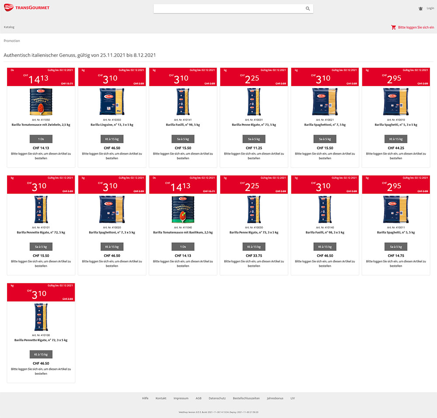Click title 'Barilla Fusilli, n° 98, 5 kg'
The height and width of the screenshot is (418, 437).
tap(183, 125)
